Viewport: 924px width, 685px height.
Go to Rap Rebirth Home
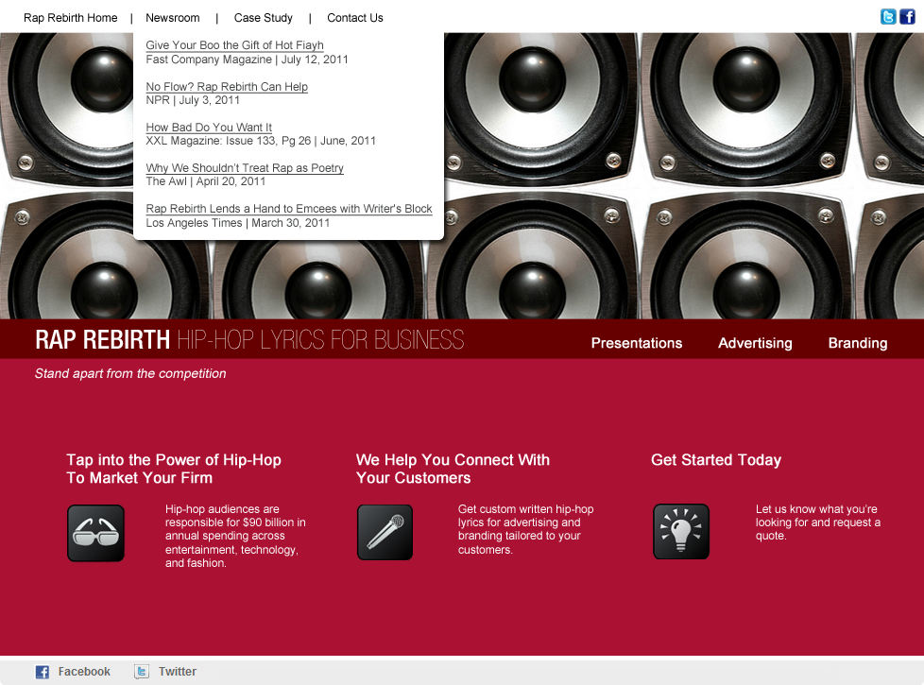71,18
